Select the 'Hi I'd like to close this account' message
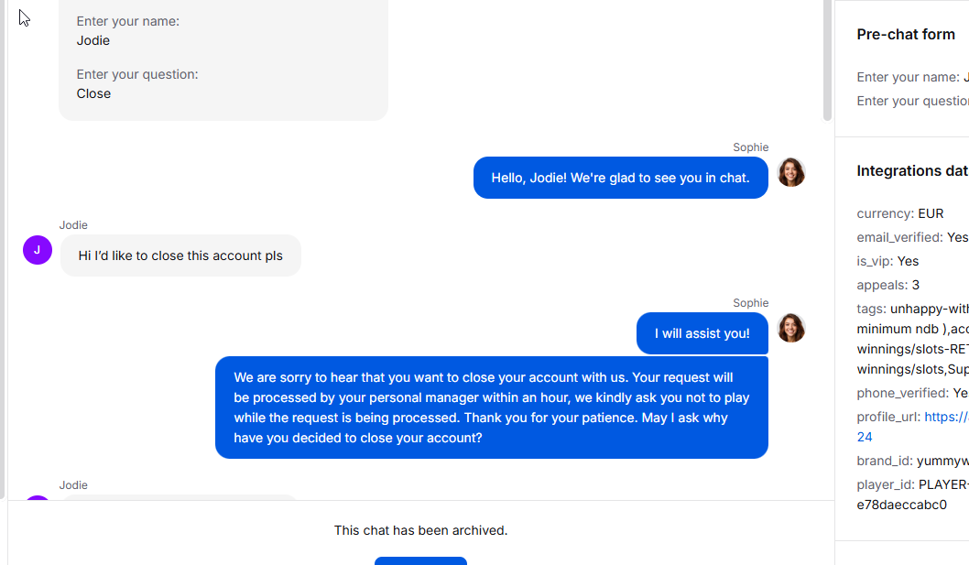Screen dimensions: 969x565 click(180, 255)
